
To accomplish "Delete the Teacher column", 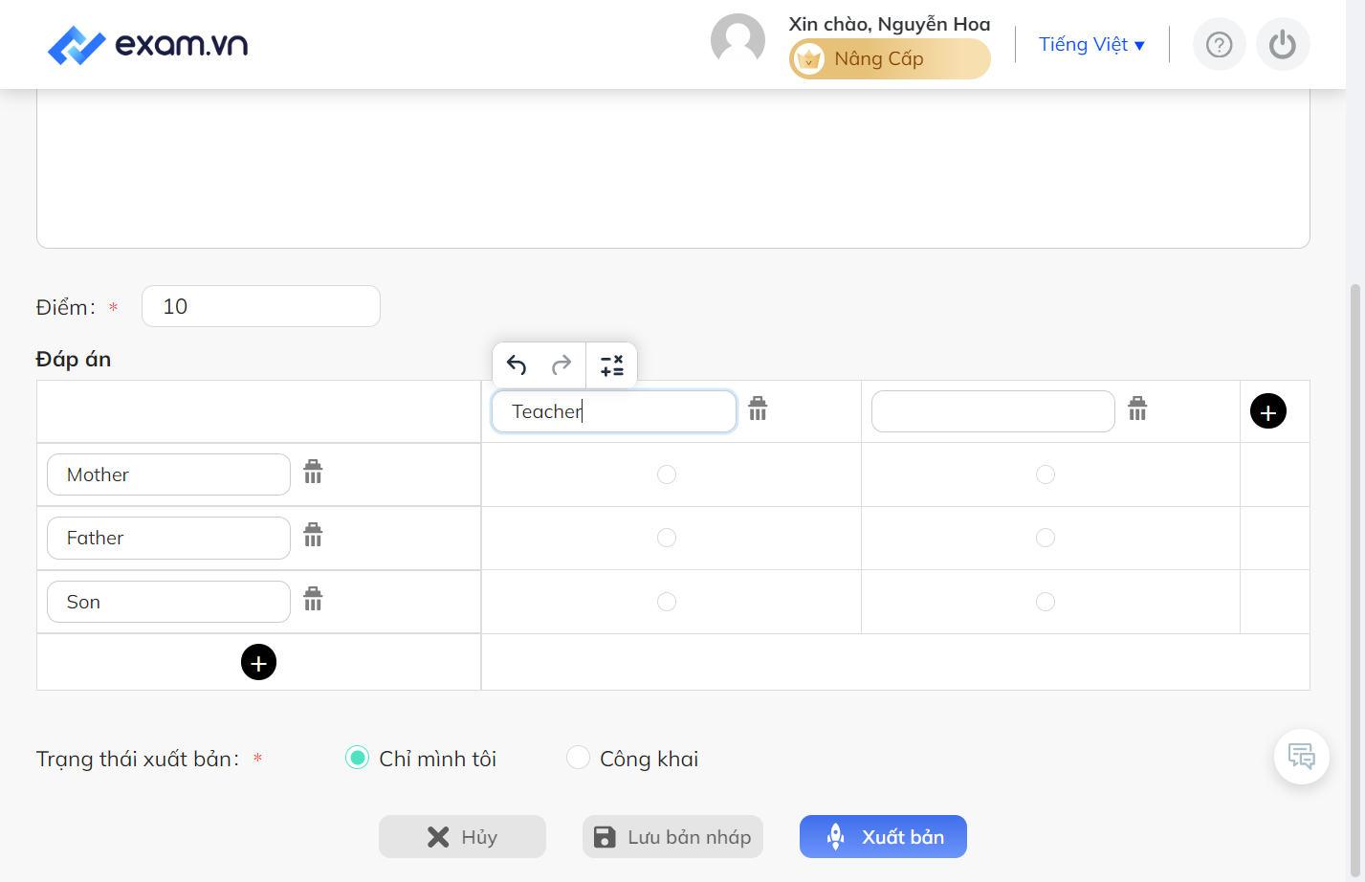I will pyautogui.click(x=758, y=408).
